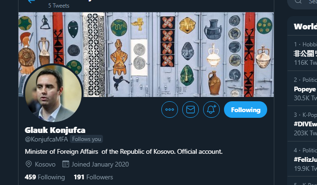Click the 191 Followers link

[x=93, y=177]
